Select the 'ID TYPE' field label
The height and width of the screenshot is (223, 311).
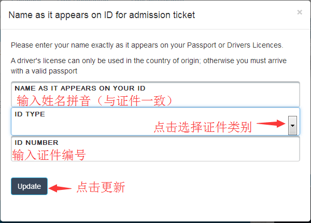tap(30, 114)
